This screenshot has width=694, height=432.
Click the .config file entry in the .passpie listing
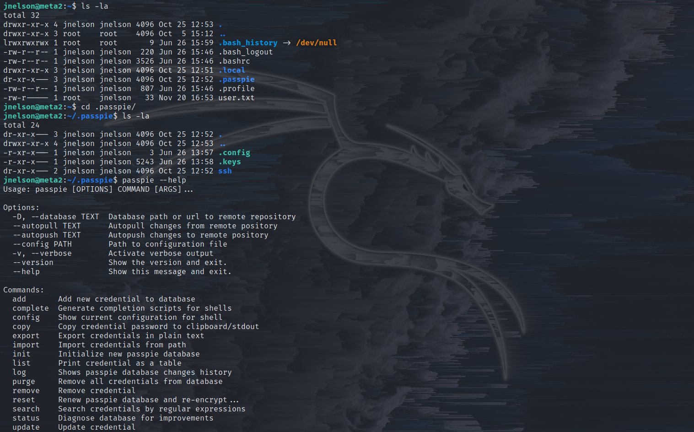[x=234, y=153]
